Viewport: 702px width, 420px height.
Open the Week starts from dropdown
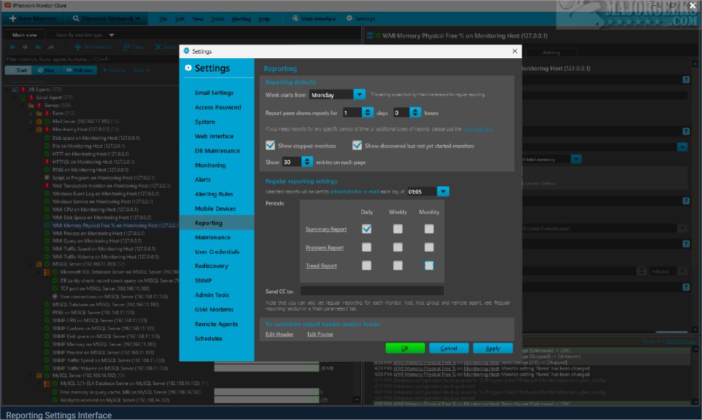360,94
